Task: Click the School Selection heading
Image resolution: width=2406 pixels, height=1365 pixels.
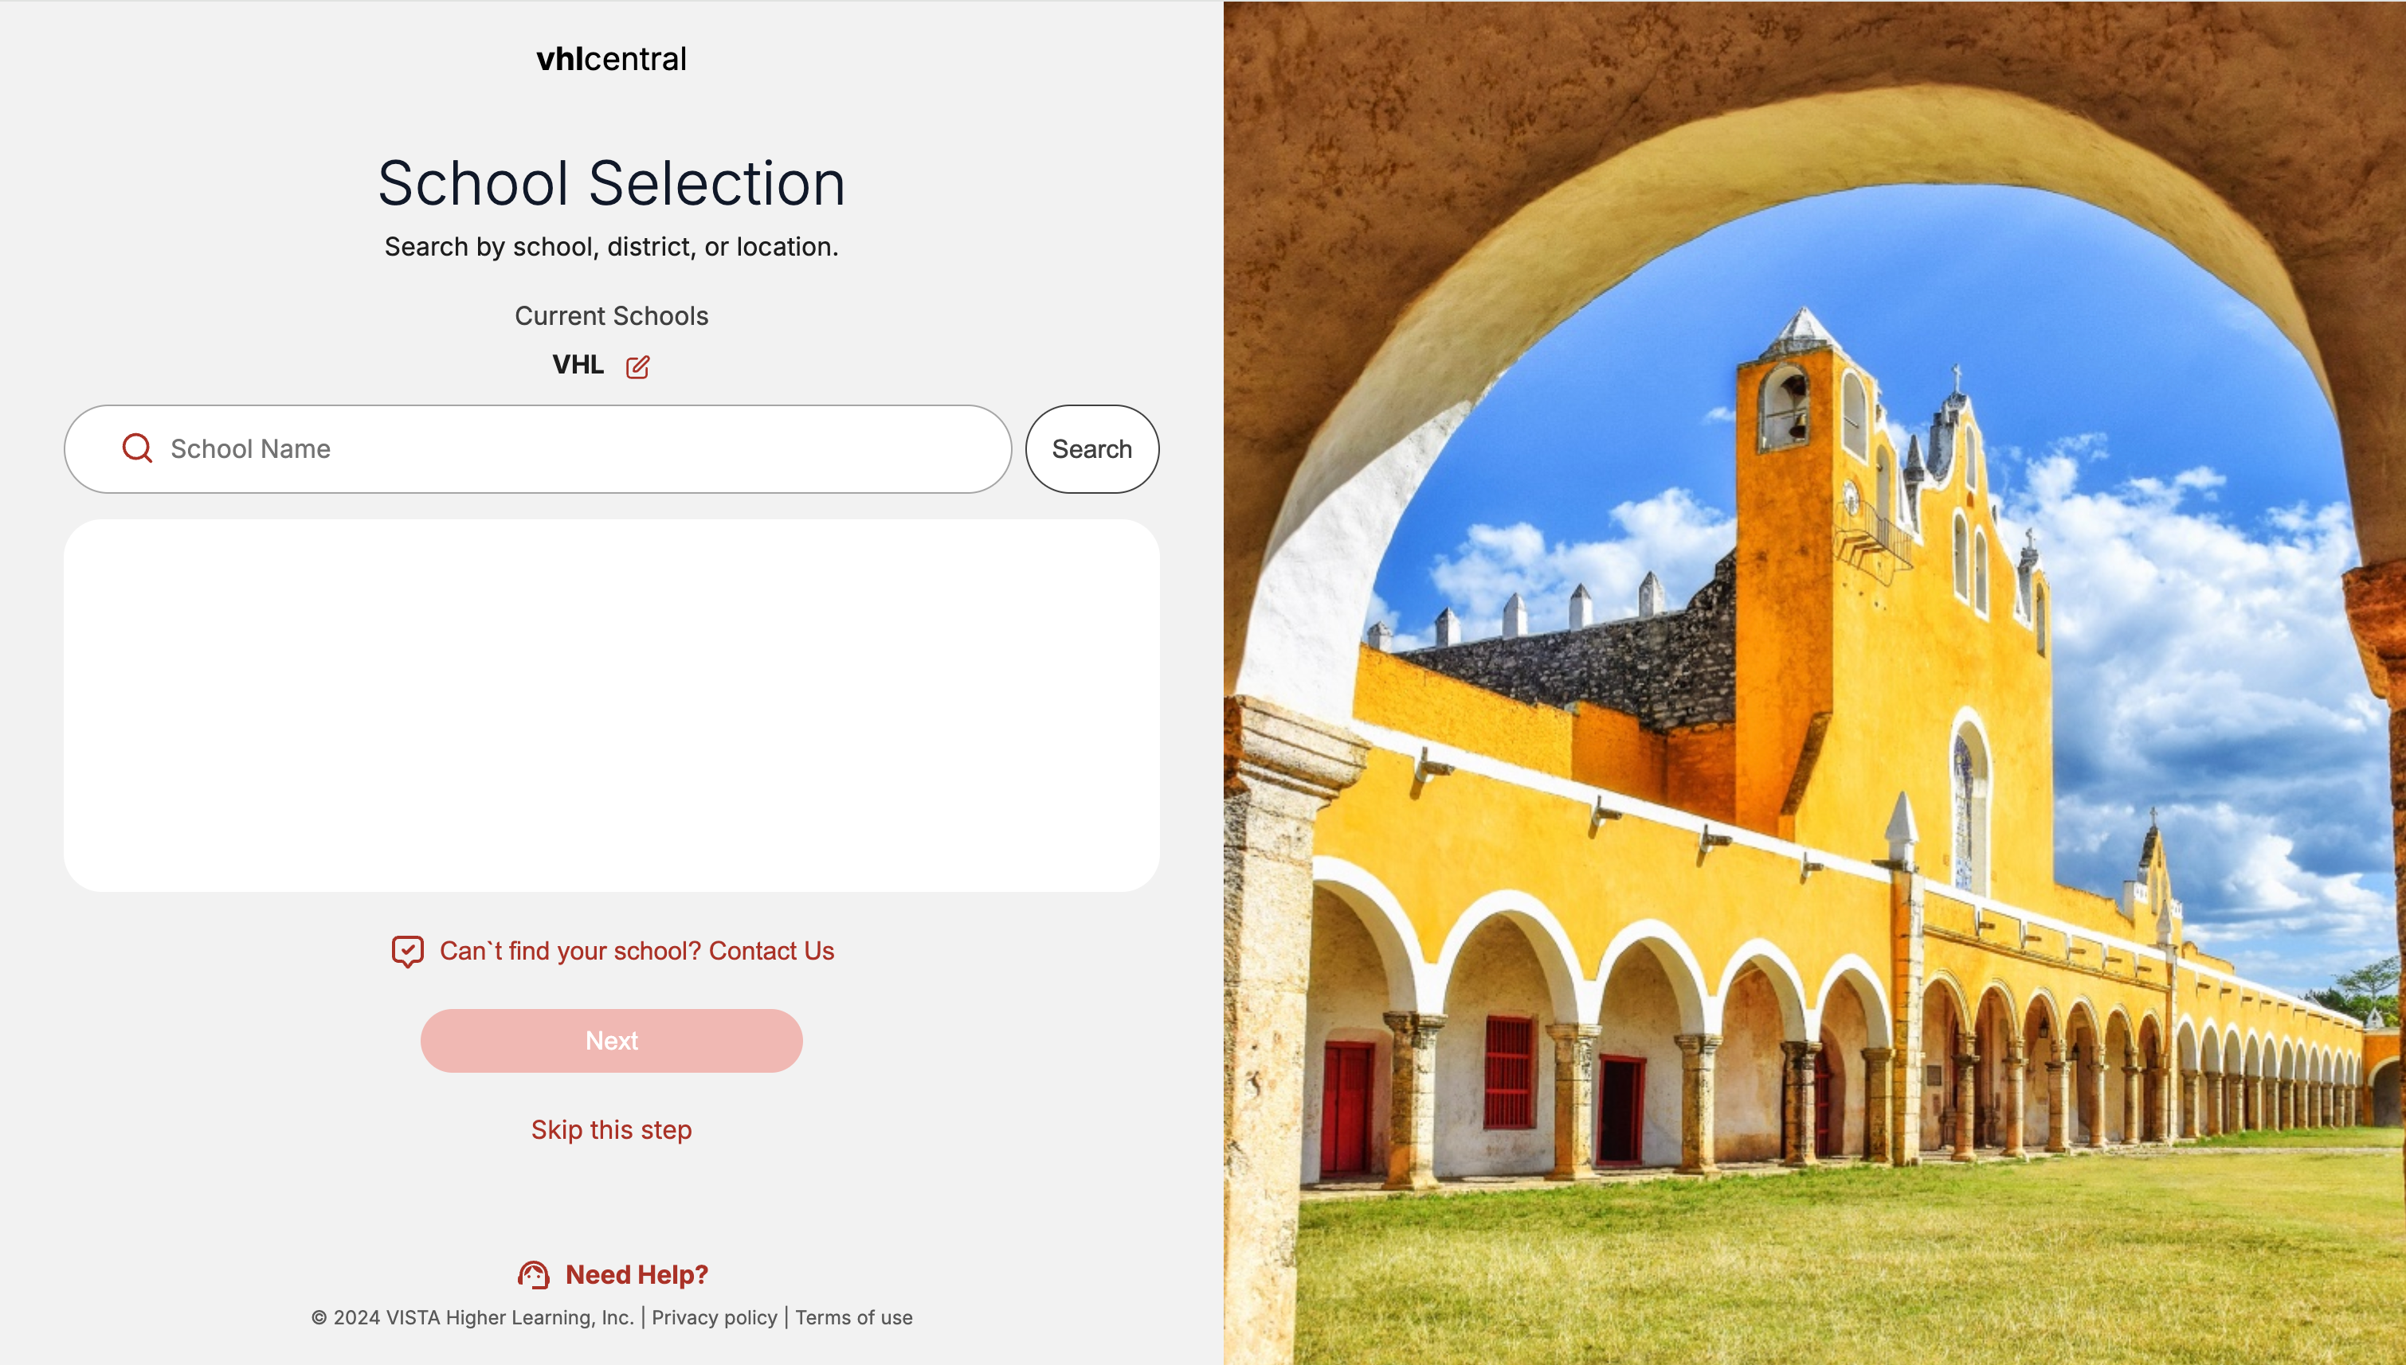Action: [611, 183]
